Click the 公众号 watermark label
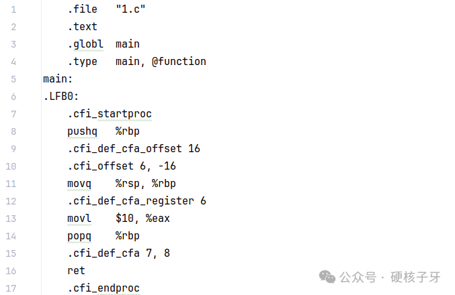The height and width of the screenshot is (295, 455). (358, 277)
